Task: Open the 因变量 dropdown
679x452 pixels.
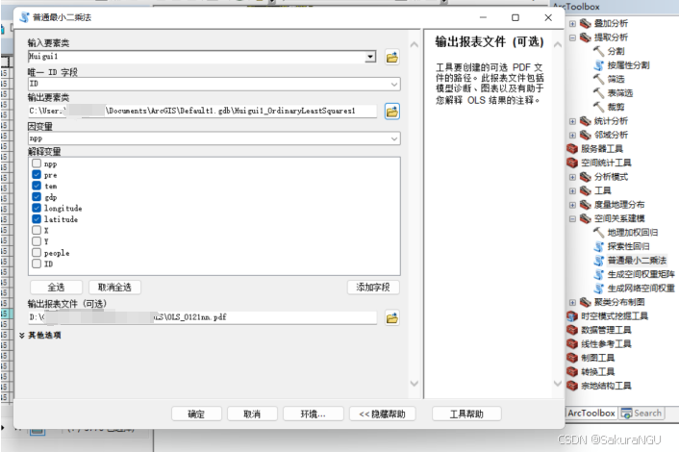Action: point(394,138)
